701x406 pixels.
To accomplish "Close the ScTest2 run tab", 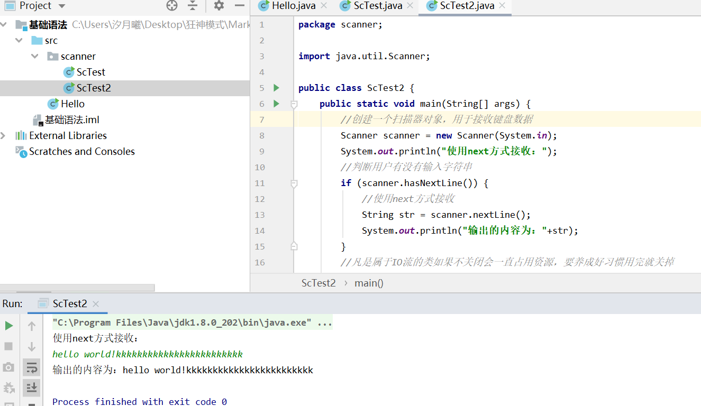I will click(x=96, y=304).
